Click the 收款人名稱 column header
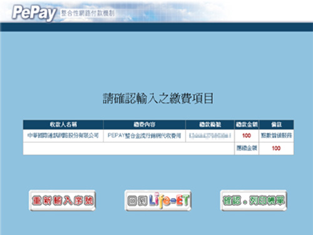The height and width of the screenshot is (235, 313). tap(63, 125)
